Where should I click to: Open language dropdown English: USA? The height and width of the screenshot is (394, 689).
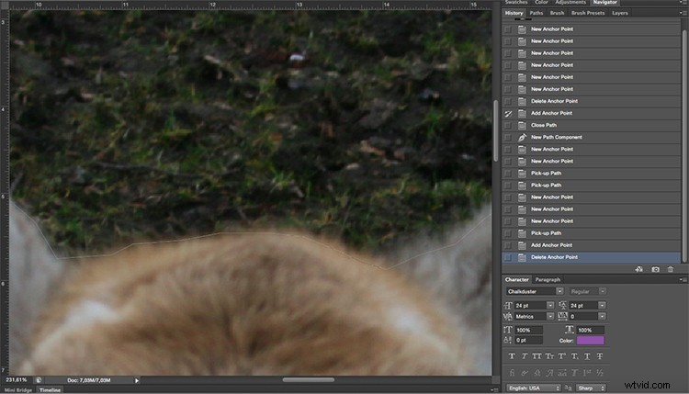coord(534,388)
